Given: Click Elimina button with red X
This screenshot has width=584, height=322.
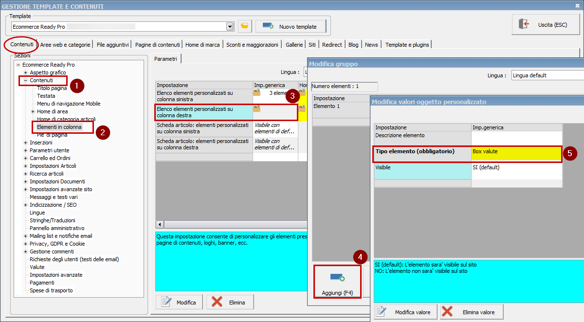Looking at the screenshot, I should pyautogui.click(x=230, y=302).
